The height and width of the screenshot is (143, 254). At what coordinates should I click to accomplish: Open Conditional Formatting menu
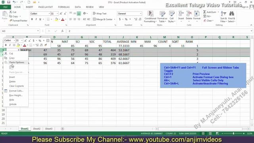150,17
